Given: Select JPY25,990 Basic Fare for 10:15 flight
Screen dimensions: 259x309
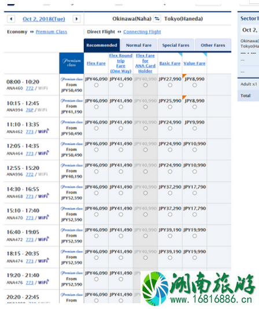Looking at the screenshot, I should tap(170, 107).
